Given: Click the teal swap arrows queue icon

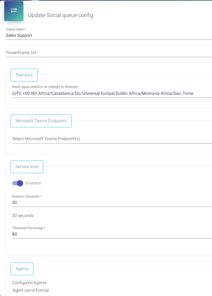Looking at the screenshot, I should pos(14,11).
